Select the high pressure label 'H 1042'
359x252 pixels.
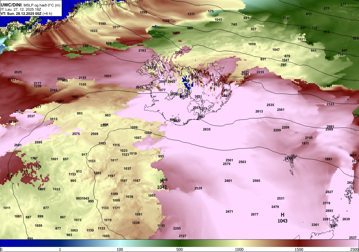click(162, 184)
